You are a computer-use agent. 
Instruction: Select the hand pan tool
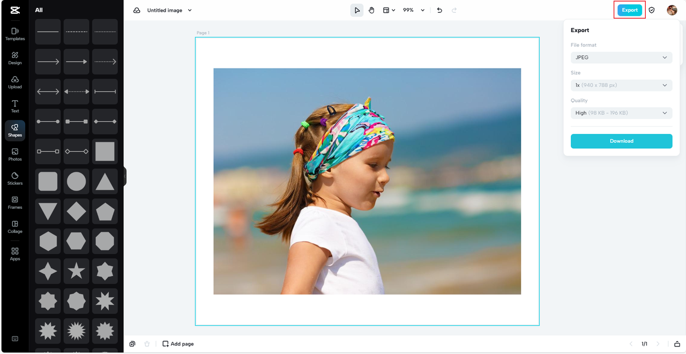[371, 10]
